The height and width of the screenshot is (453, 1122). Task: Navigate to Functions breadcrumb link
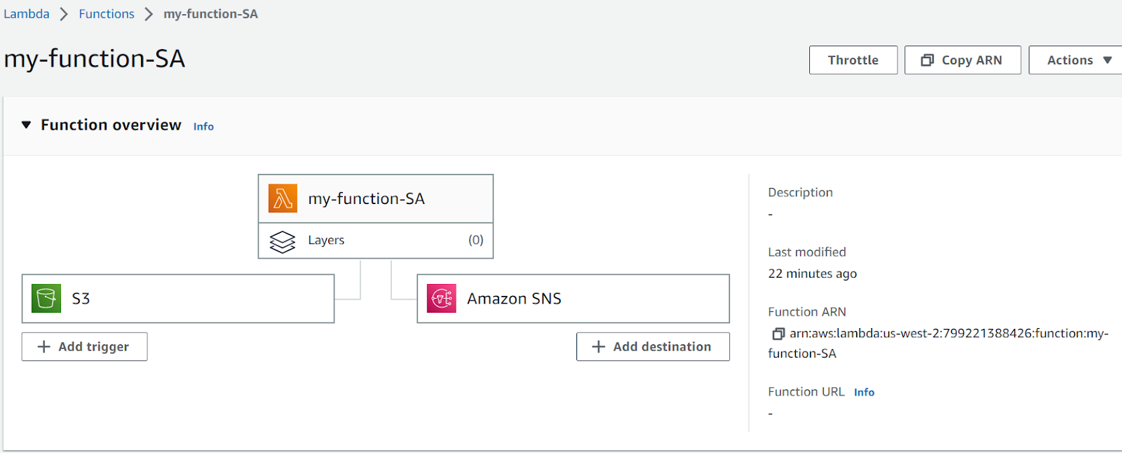pos(107,14)
